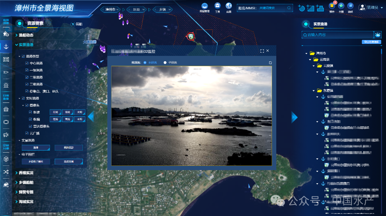Click the red-circled camera marker on map

[x=190, y=37]
